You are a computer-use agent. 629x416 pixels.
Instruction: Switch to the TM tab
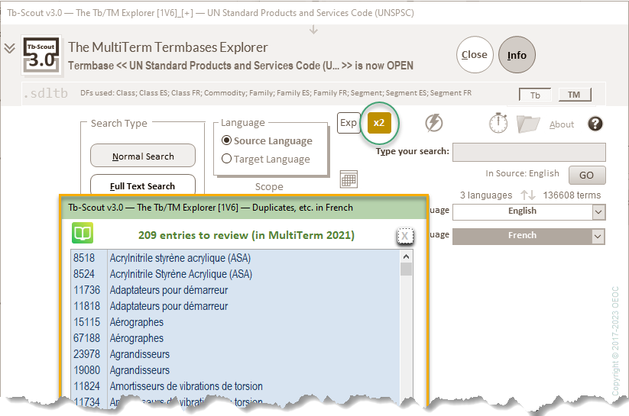[574, 95]
